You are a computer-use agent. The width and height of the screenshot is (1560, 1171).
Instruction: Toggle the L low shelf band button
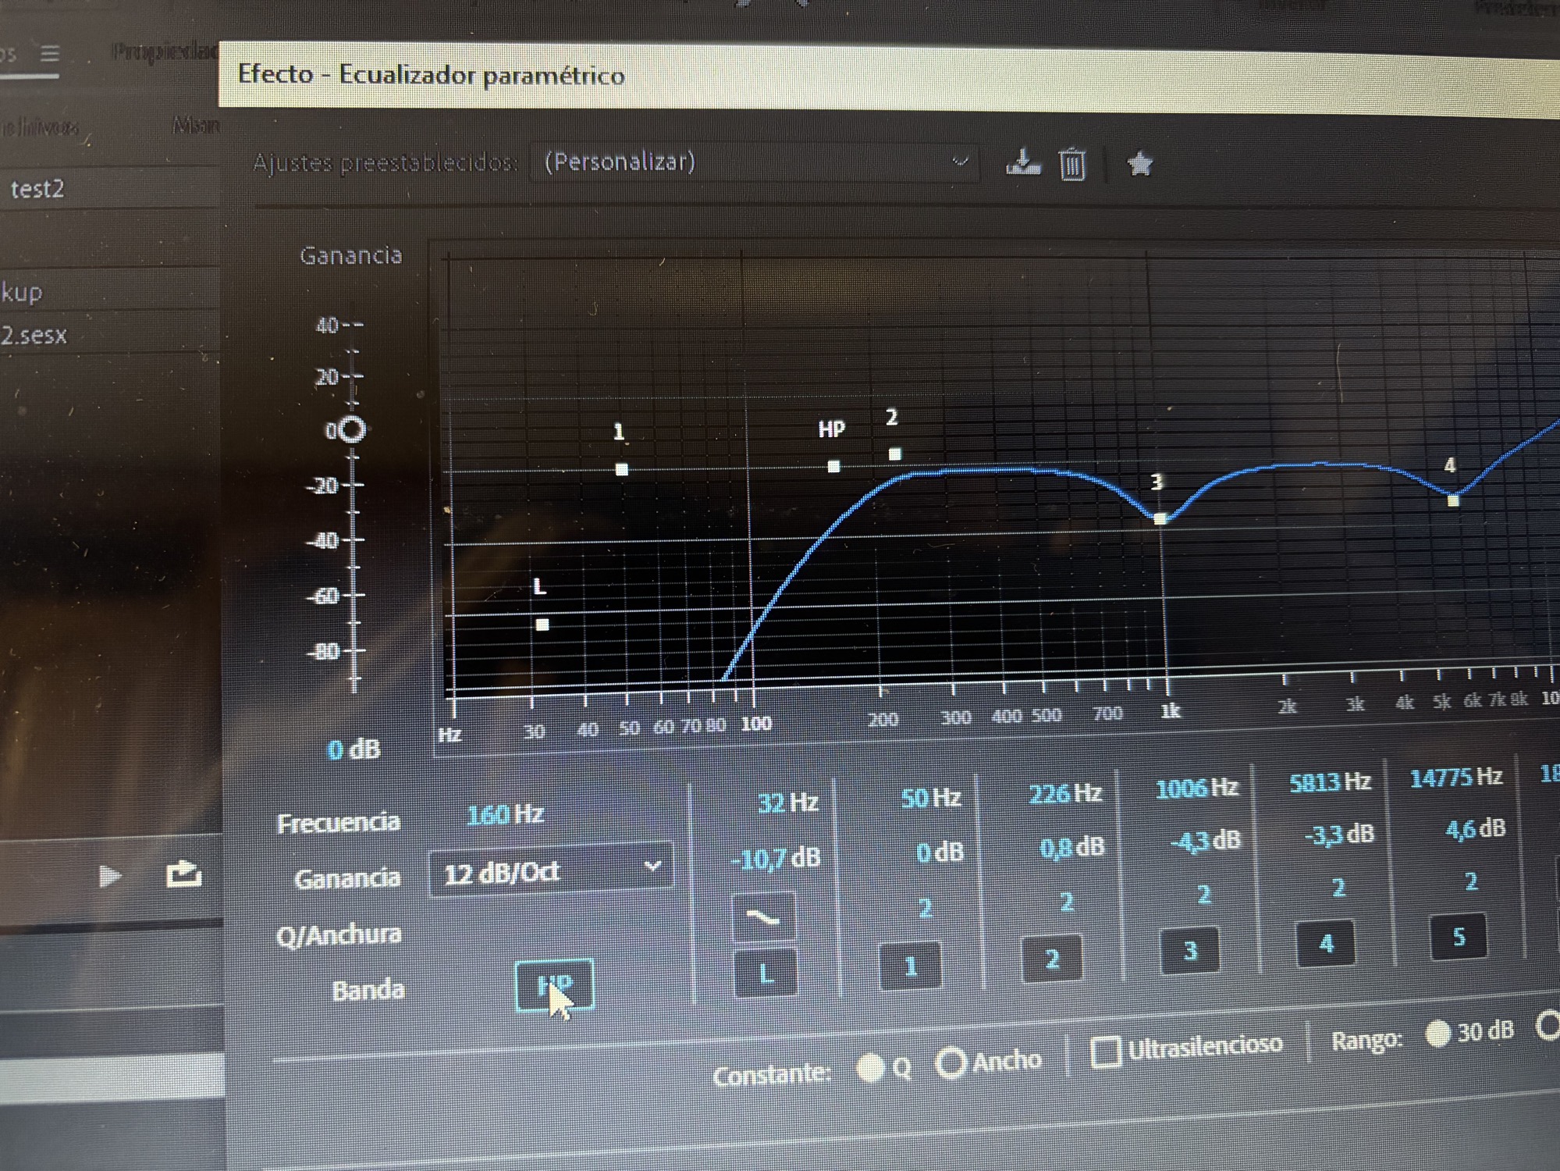point(766,973)
